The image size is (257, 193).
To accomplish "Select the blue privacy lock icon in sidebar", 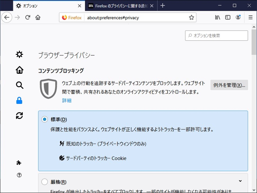I will pos(19,101).
